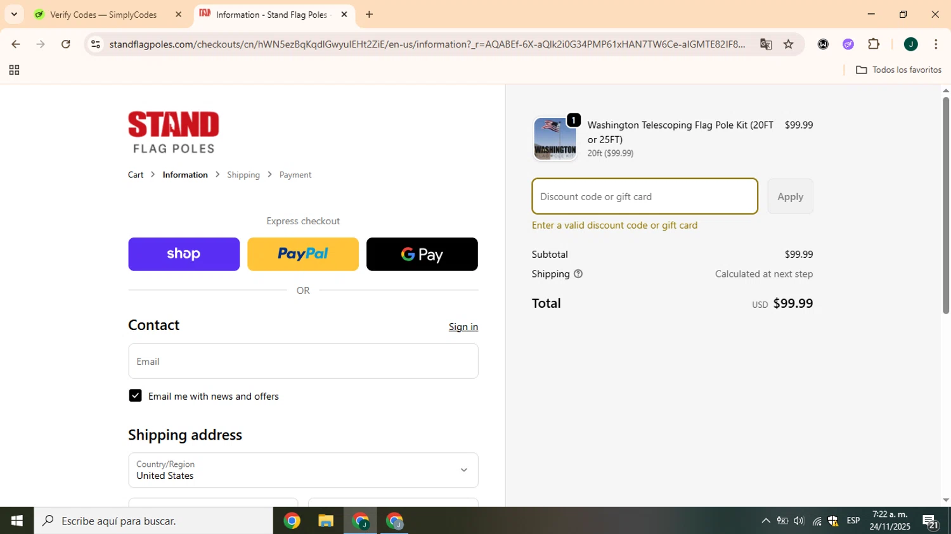951x534 pixels.
Task: Switch to the second Chrome taskbar window
Action: click(360, 521)
